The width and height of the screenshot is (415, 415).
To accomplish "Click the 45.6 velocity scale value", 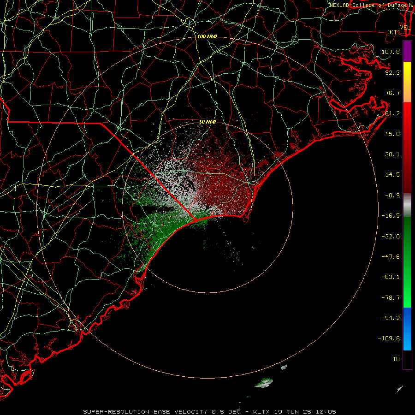I will 392,134.
